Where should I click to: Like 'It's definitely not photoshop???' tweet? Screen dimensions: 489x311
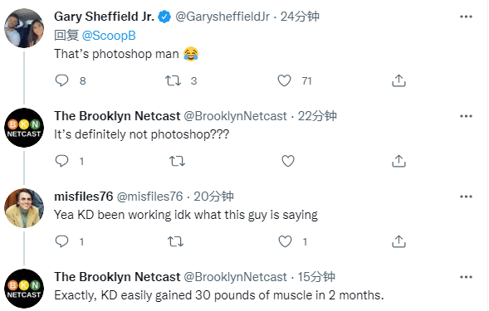pyautogui.click(x=288, y=161)
